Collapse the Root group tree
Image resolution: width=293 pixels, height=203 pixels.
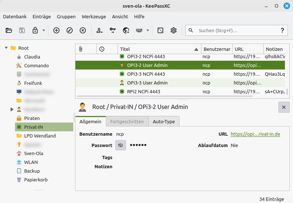(6, 48)
